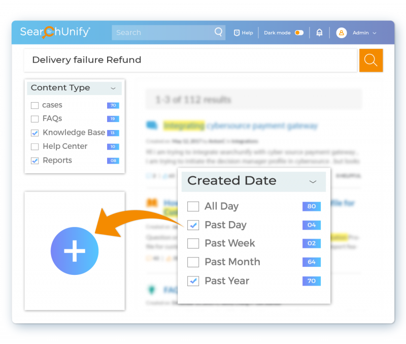Click the SearchUnify logo
The width and height of the screenshot is (406, 344).
(55, 32)
